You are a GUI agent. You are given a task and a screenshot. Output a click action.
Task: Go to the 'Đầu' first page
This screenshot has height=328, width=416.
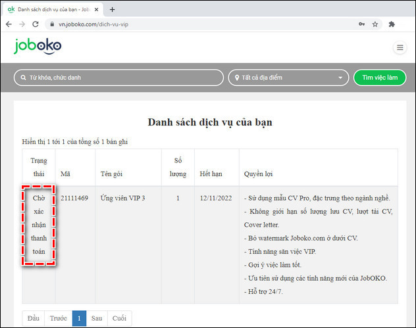(x=33, y=319)
